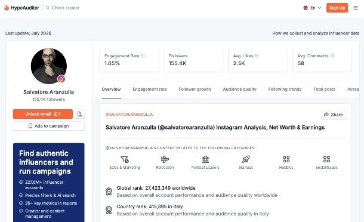The image size is (364, 222).
Task: Click the Sales & Marketing category icon
Action: pyautogui.click(x=125, y=159)
